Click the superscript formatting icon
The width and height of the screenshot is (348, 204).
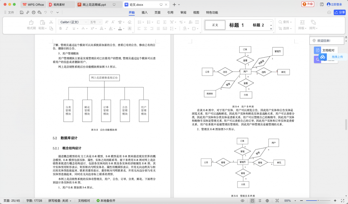92,28
